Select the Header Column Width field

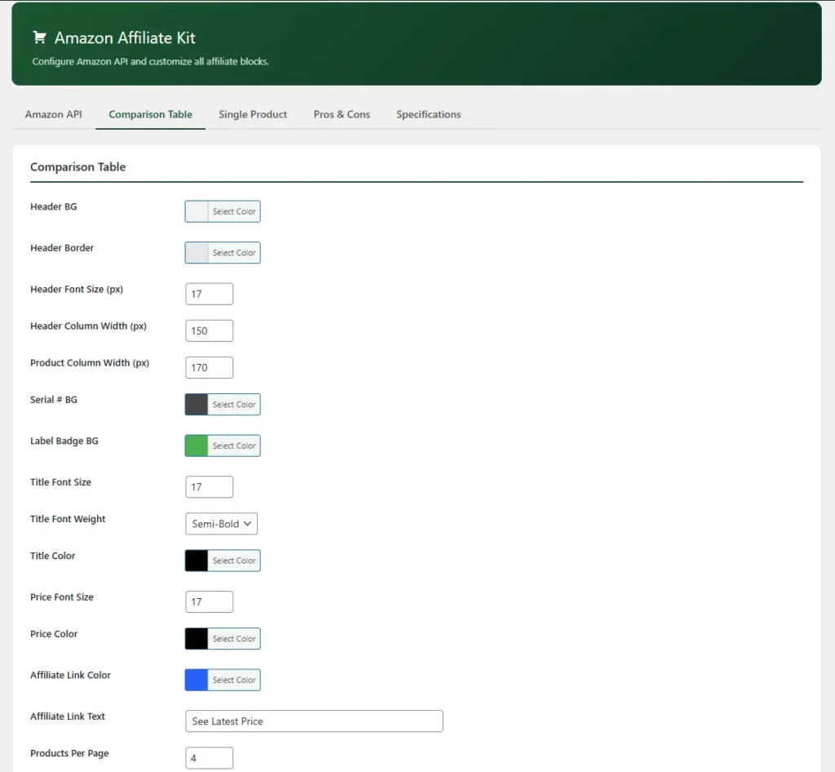[x=209, y=331]
